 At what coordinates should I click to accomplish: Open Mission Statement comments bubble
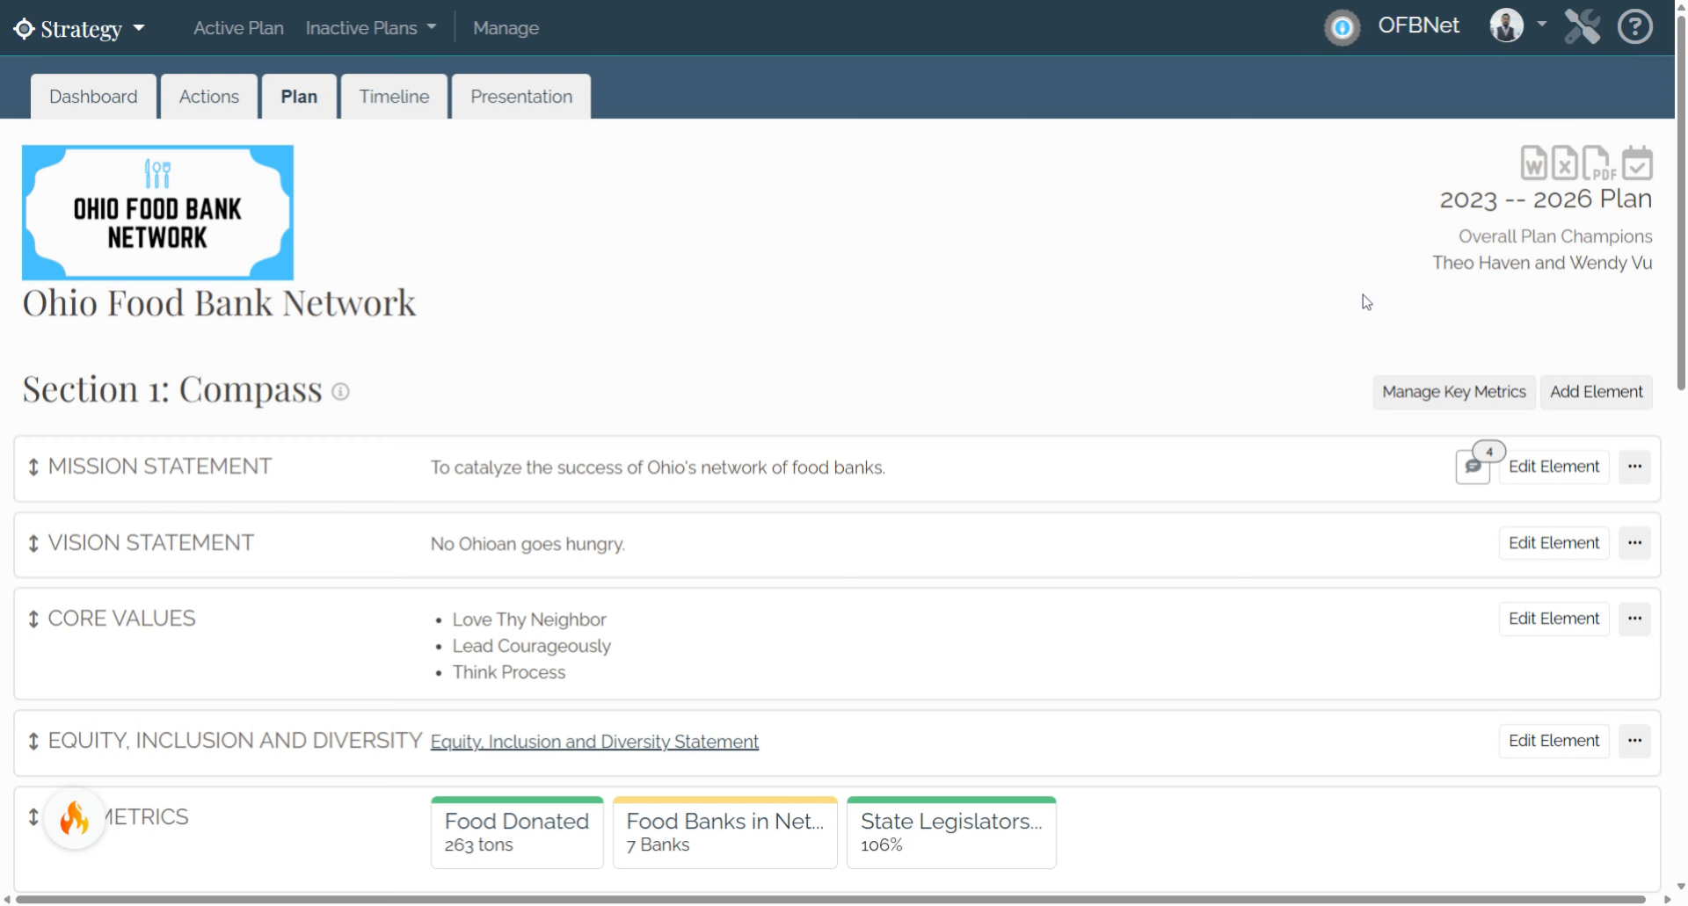1473,467
